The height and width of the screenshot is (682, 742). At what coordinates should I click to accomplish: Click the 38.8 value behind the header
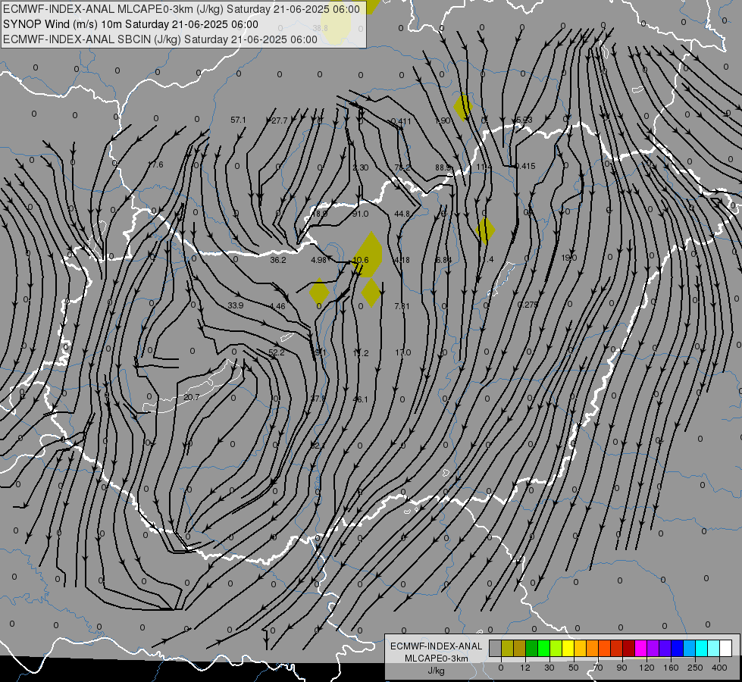click(321, 28)
